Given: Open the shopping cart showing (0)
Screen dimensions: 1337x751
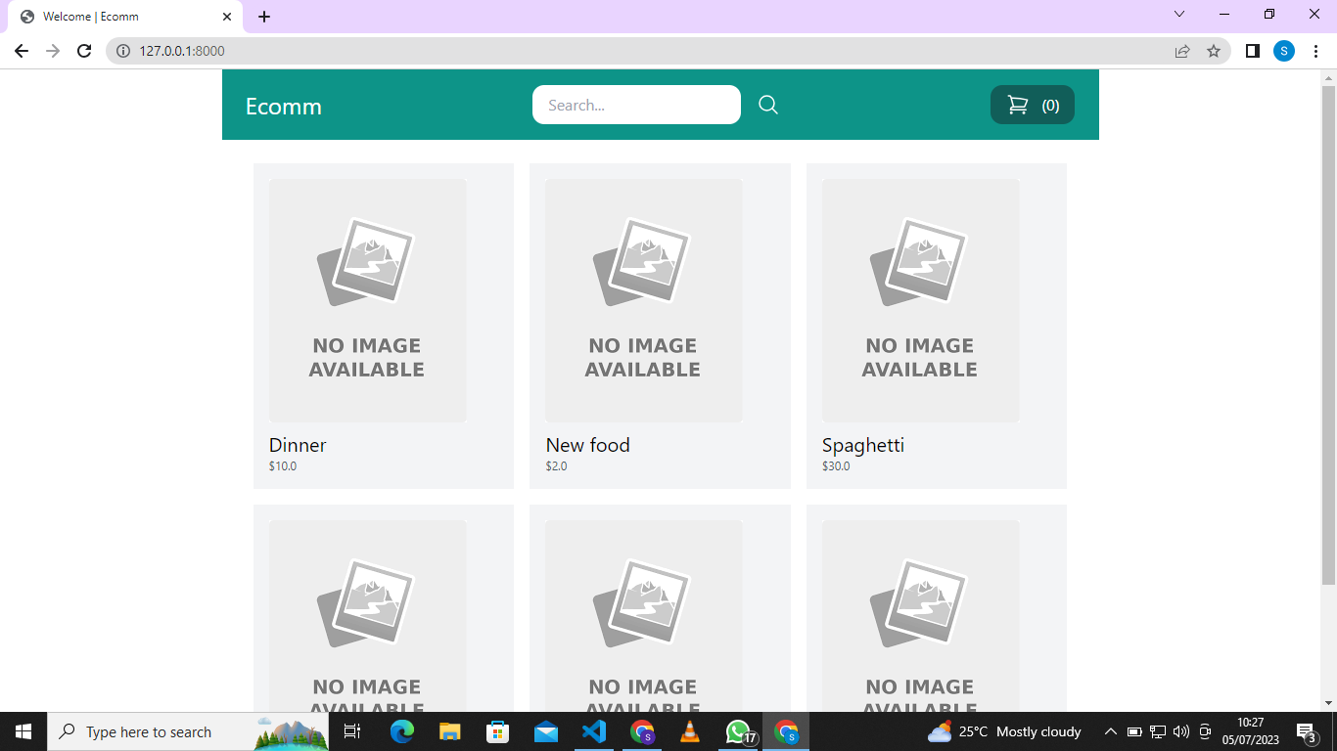Looking at the screenshot, I should coord(1033,105).
